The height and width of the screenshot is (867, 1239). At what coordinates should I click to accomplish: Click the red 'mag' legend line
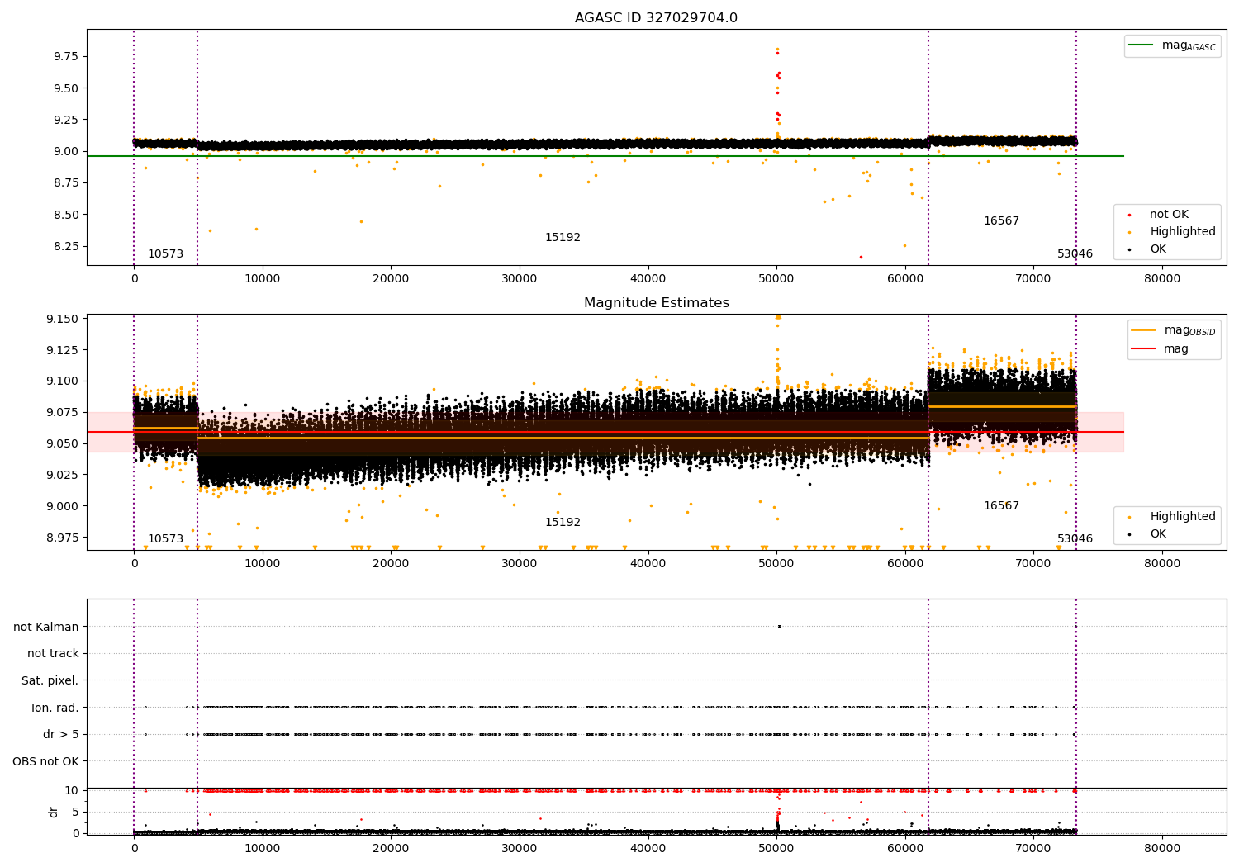click(1145, 349)
